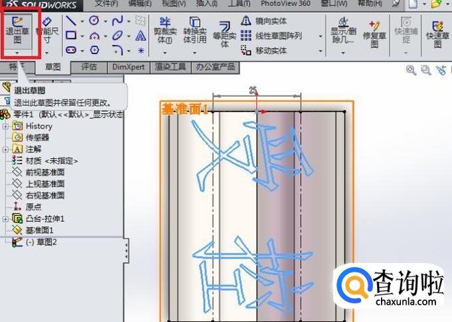Expand the 凸台-拉伸1 tree node
The image size is (452, 322).
(x=5, y=219)
